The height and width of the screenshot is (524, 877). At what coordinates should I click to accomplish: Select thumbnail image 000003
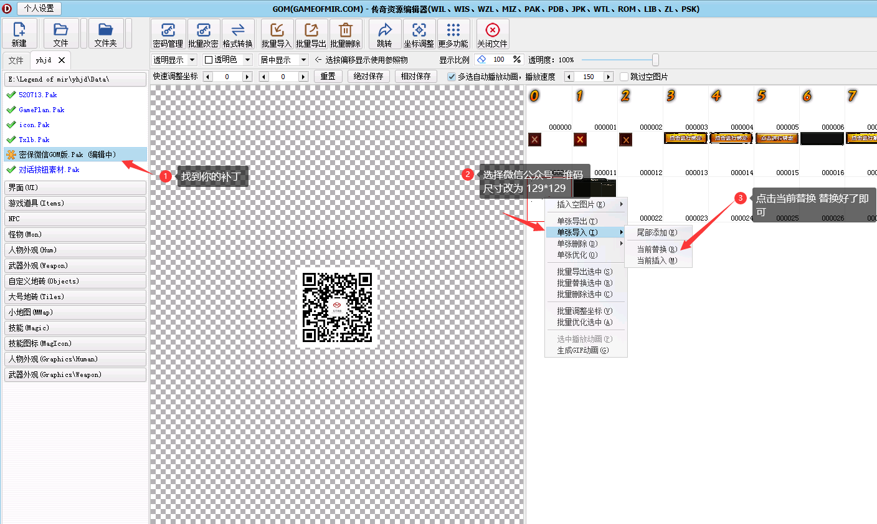[x=686, y=108]
